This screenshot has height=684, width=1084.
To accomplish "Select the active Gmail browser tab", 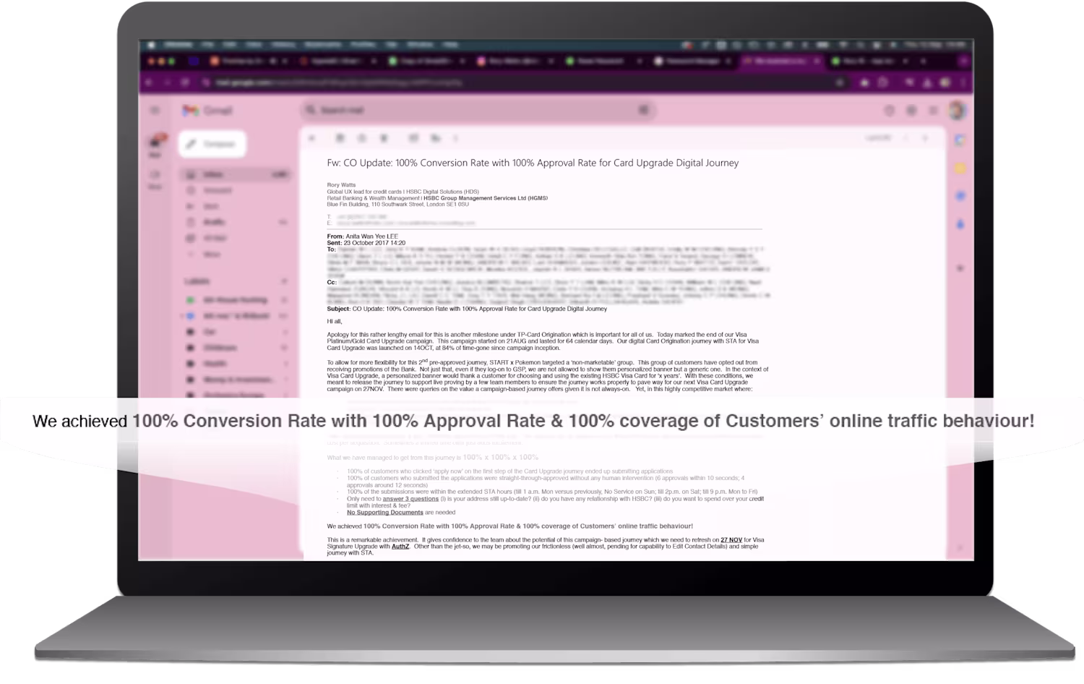I will coord(782,61).
